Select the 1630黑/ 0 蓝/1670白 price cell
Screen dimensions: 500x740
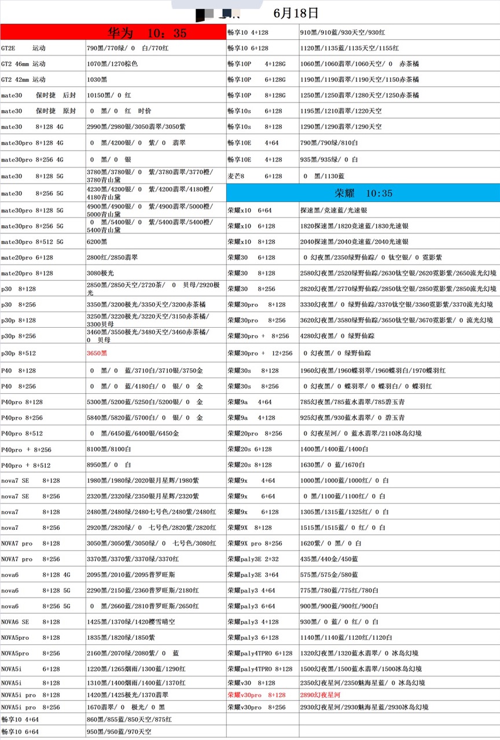(399, 464)
